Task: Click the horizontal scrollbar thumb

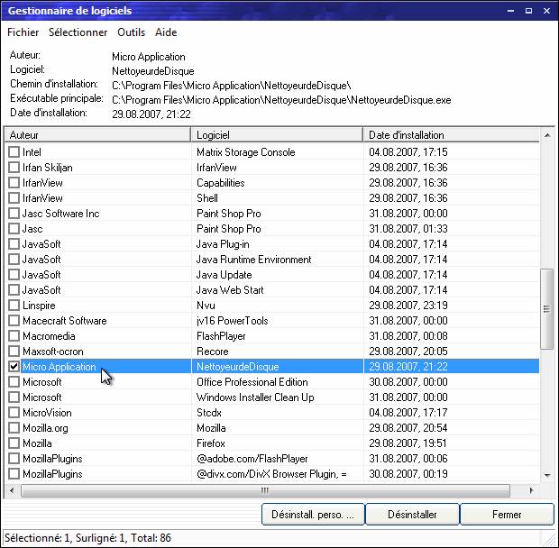Action: tap(265, 490)
